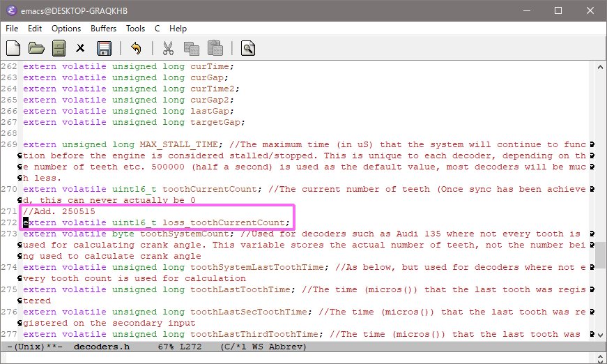Viewport: 607px width, 364px height.
Task: Click the 67% position indicator
Action: 166,347
